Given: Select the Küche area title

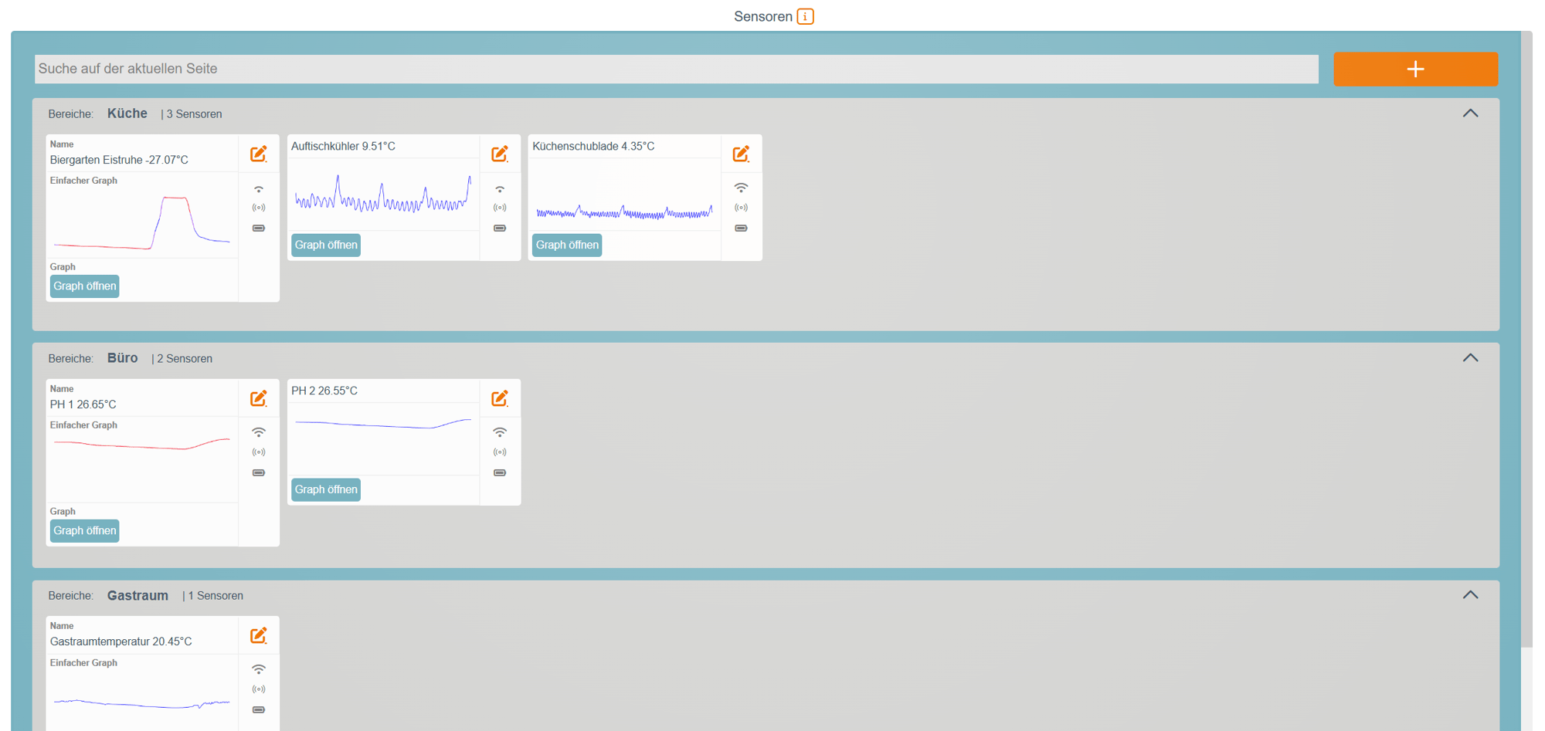Looking at the screenshot, I should pyautogui.click(x=127, y=113).
